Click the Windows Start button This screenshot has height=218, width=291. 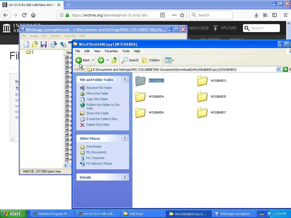click(14, 214)
